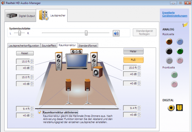Click the Frontseite label
The height and width of the screenshot is (132, 192).
point(169,68)
